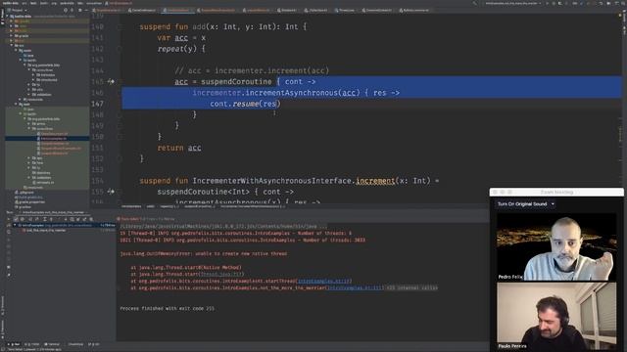Collapse the kotlin-bits root node in Project tree
This screenshot has width=627, height=352.
click(x=7, y=17)
